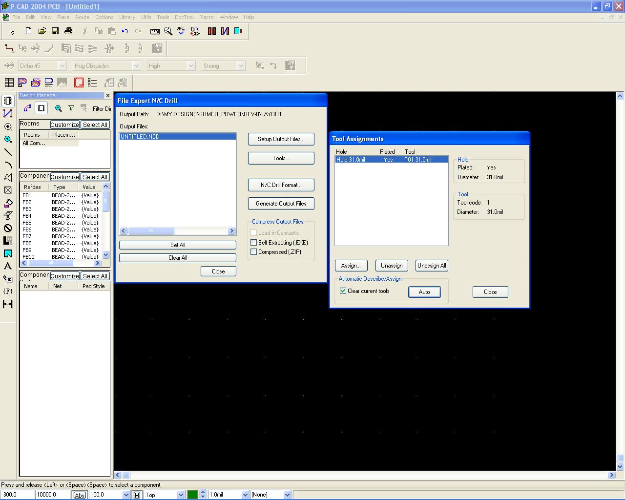Enable Self-Extracting (.EXE) compression
Viewport: 625px width, 500px height.
pyautogui.click(x=254, y=243)
